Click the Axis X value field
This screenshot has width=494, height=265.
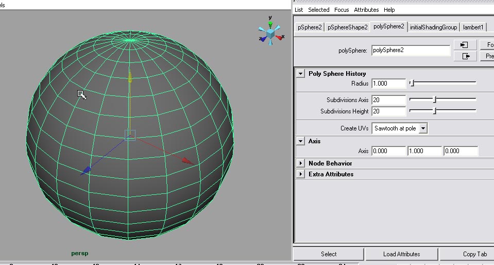[x=389, y=151]
